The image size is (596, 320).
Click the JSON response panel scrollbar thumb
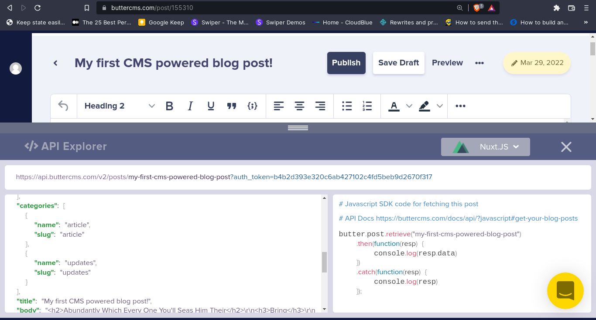(324, 262)
